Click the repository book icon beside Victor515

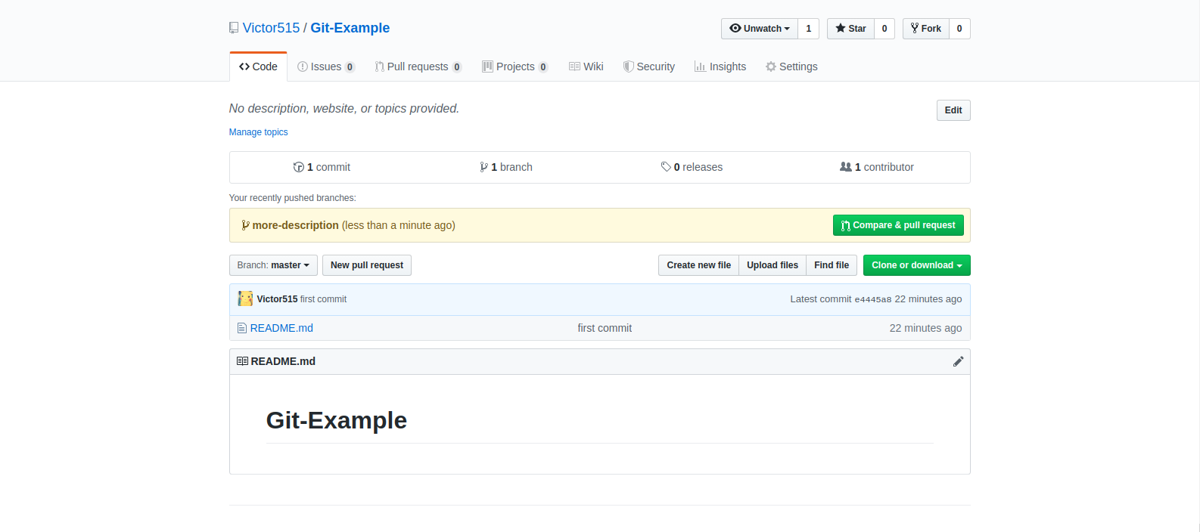point(234,28)
